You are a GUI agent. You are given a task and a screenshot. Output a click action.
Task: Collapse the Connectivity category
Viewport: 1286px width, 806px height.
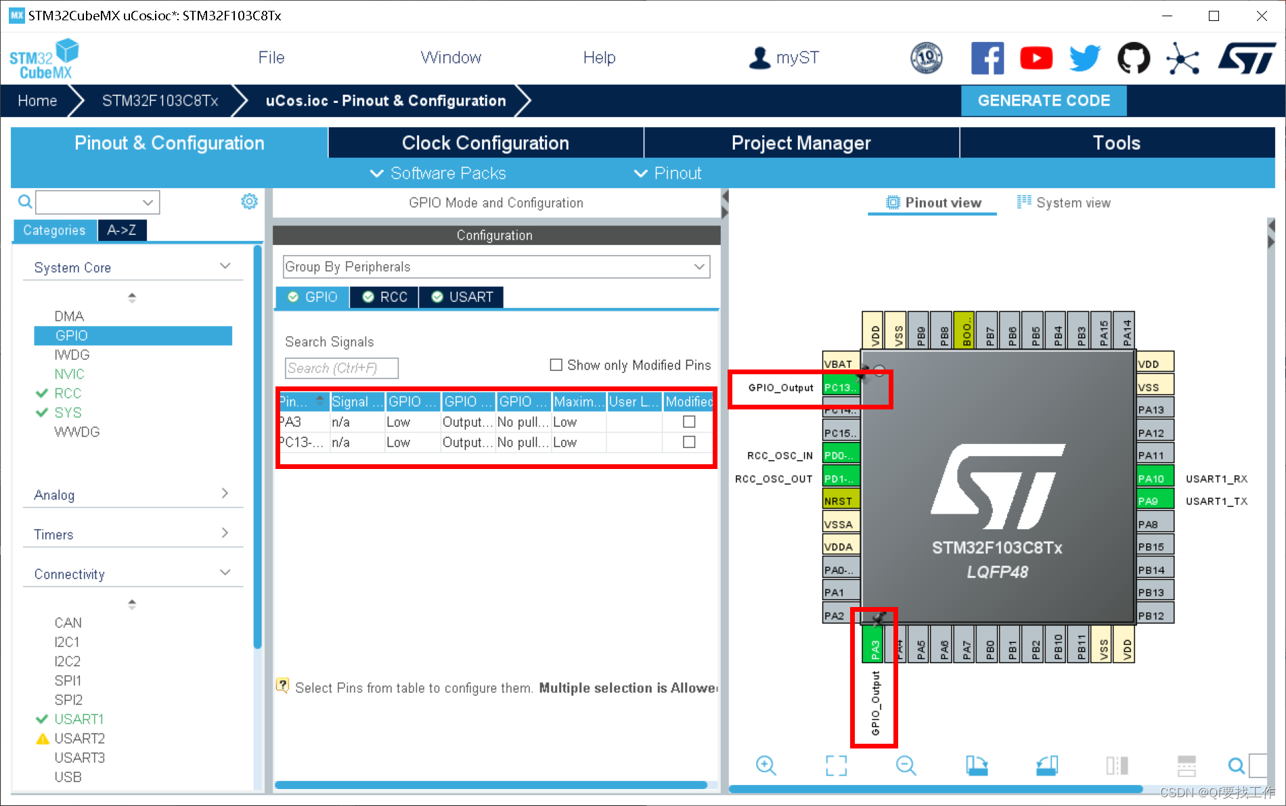(x=225, y=573)
